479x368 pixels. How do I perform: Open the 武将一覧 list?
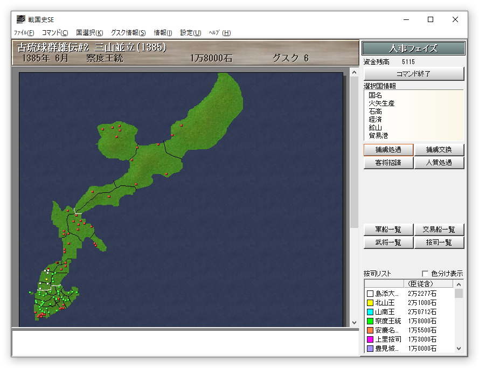click(x=388, y=242)
